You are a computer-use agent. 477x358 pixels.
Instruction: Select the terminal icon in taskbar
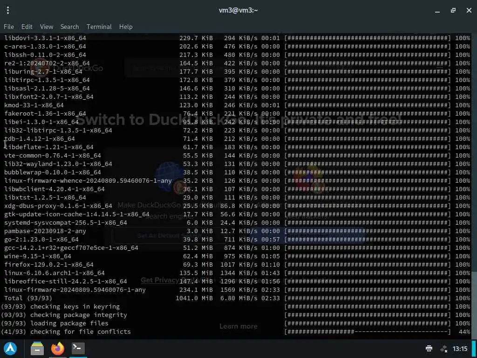tap(78, 348)
